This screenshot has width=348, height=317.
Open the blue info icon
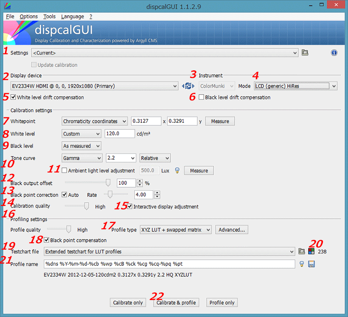pos(334,53)
